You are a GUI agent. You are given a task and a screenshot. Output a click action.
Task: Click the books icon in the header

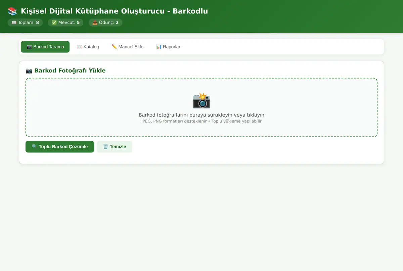click(12, 11)
